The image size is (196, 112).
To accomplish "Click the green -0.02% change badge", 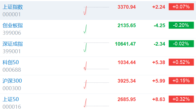I will [x=181, y=44].
